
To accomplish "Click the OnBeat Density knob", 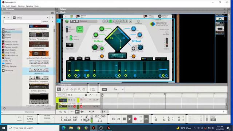I will [102, 29].
